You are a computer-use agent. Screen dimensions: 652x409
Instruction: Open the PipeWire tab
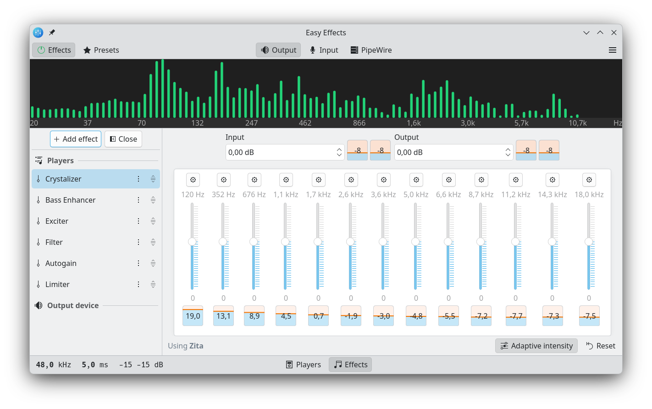[x=371, y=50]
